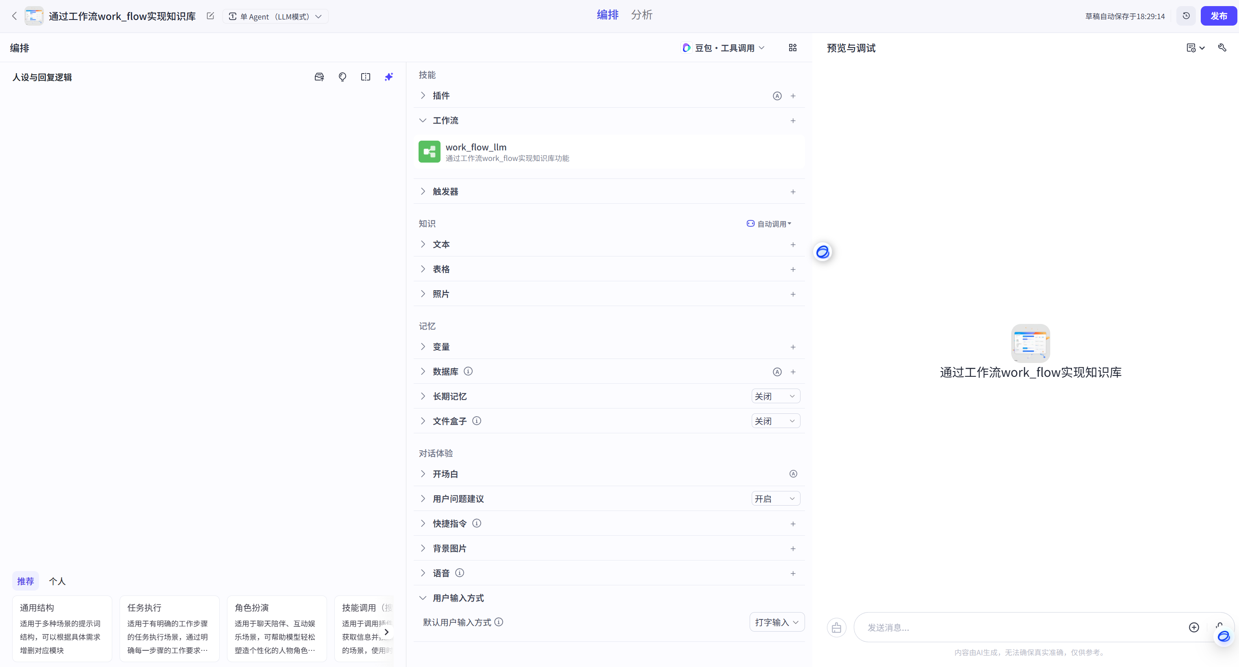The height and width of the screenshot is (667, 1239).
Task: Click the AI optimize prompt sparkle icon
Action: pos(388,77)
